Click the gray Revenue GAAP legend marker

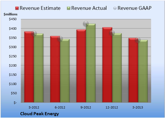115,8
